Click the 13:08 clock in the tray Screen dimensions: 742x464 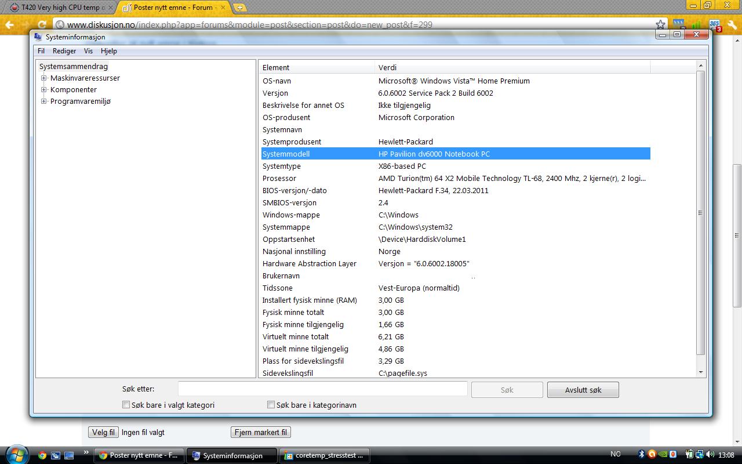pos(726,455)
